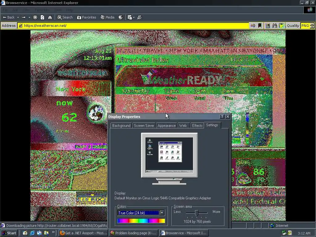Viewport: 316px width, 237px height.
Task: Click the History icon in toolbar
Action: (121, 17)
